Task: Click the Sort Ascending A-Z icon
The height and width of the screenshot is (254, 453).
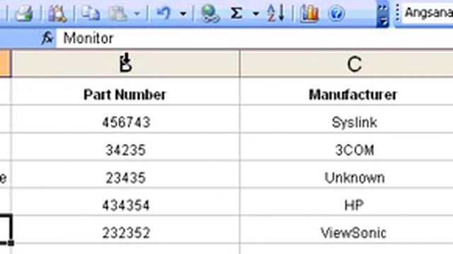Action: pyautogui.click(x=276, y=13)
